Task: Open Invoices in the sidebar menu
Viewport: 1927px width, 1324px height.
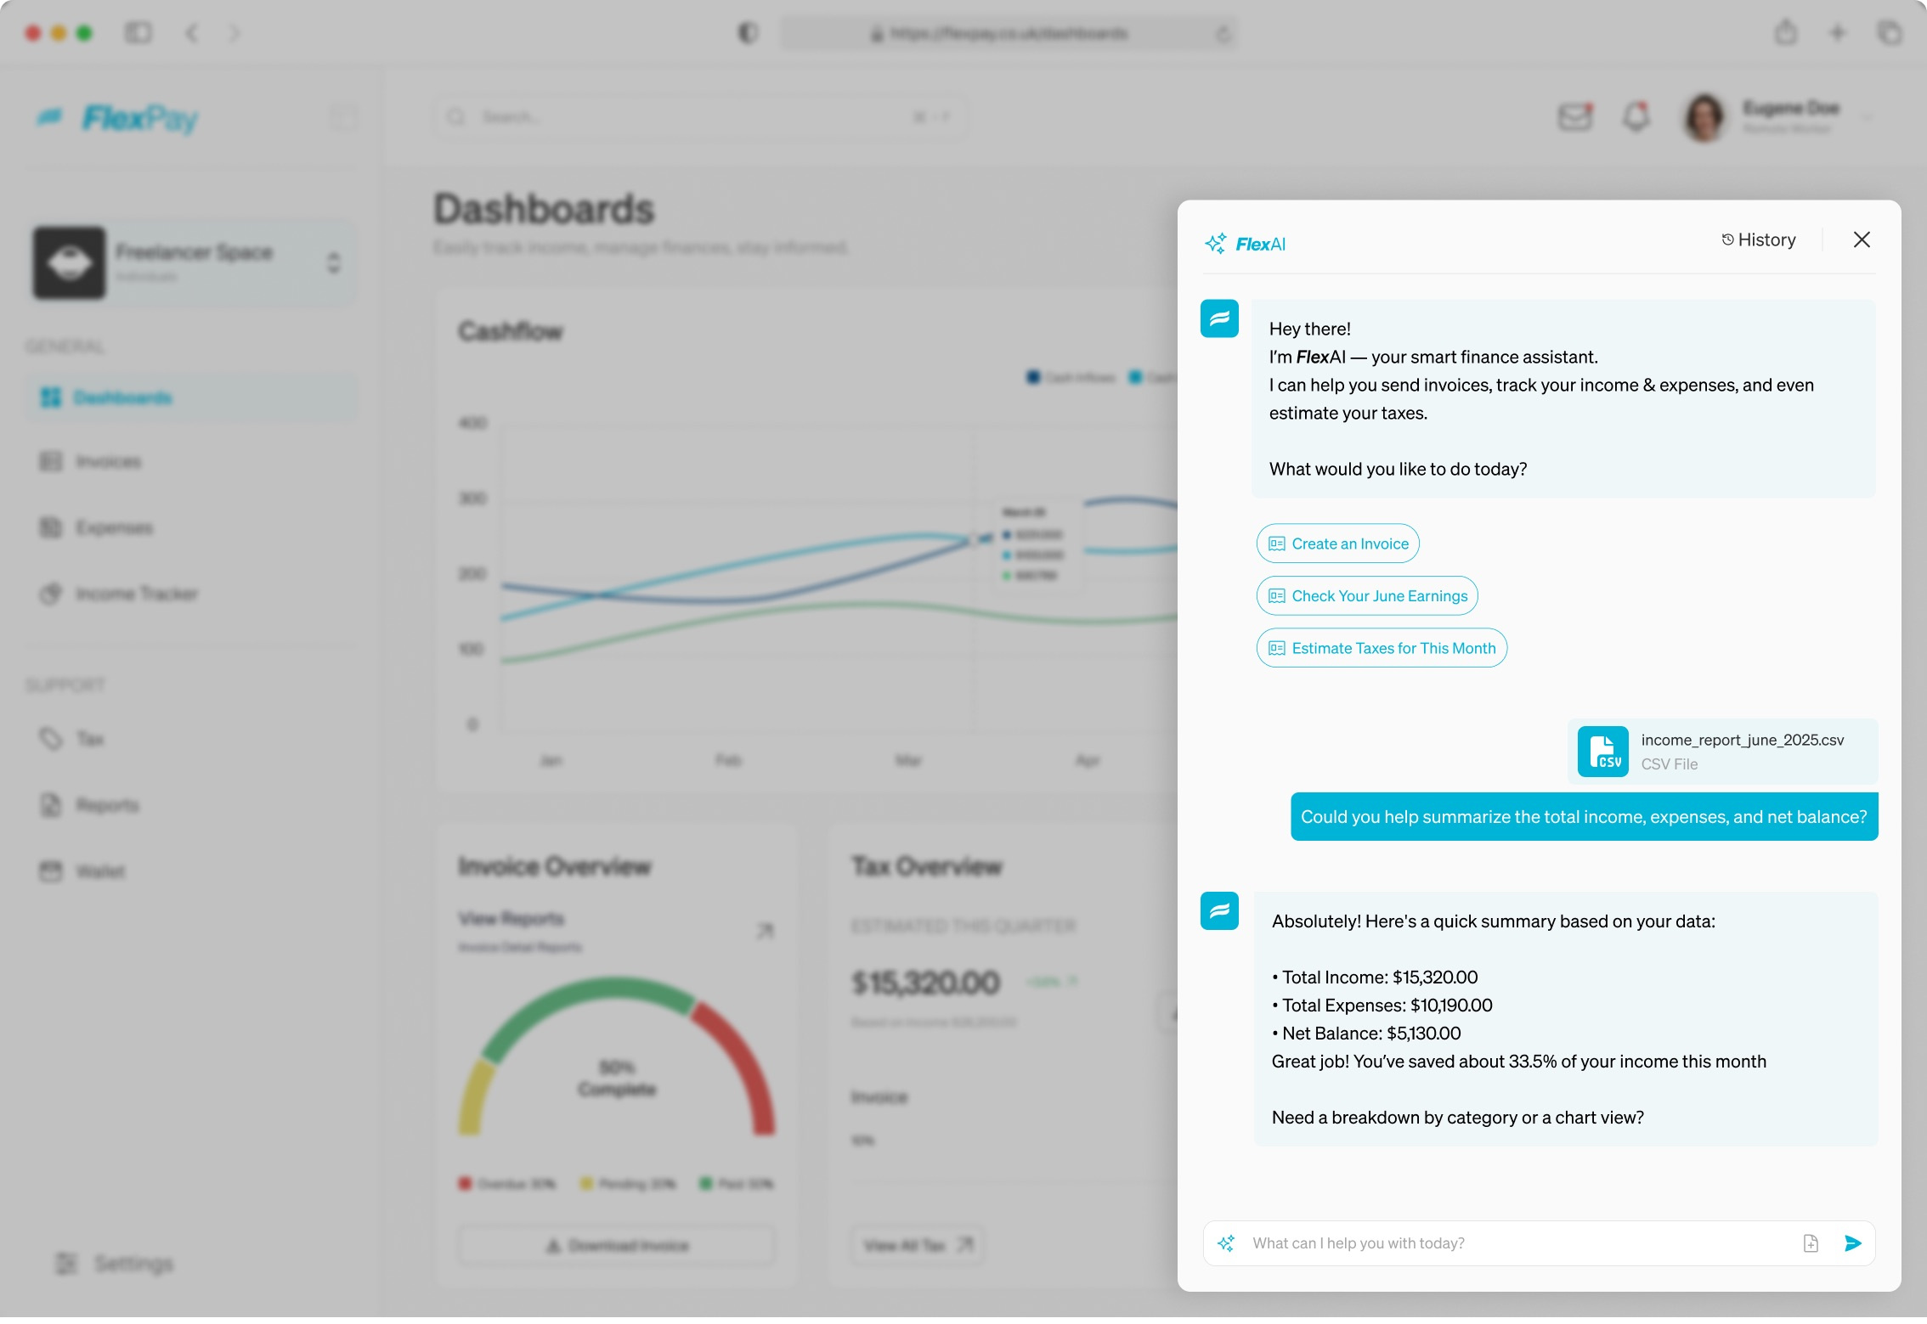Action: point(108,461)
